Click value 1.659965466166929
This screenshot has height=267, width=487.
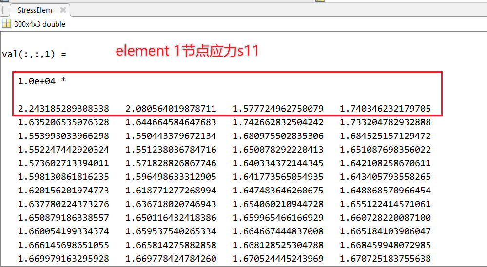pos(278,218)
